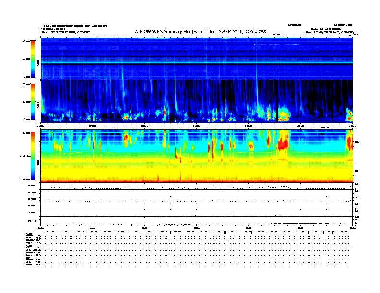380x293 pixels.
Task: Click the -142.50 tick on TNR color scale
Action: click(x=25, y=156)
